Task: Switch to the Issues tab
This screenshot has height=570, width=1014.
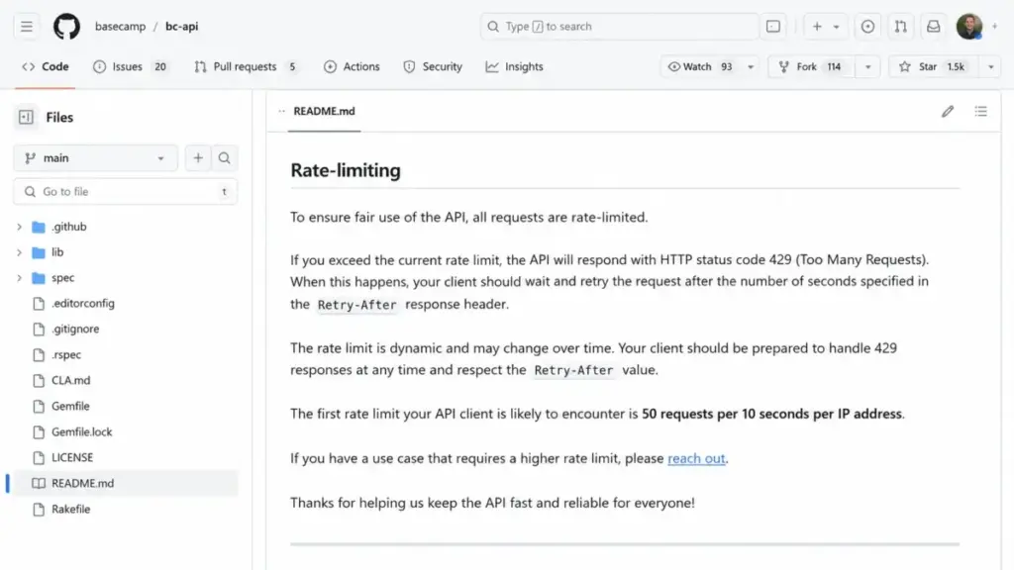Action: pos(131,66)
